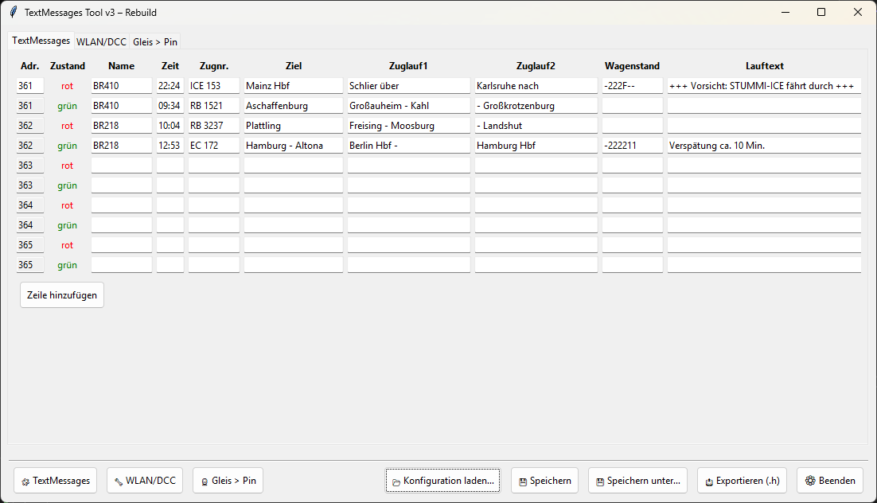The image size is (877, 503).
Task: Click Zuglauf2 field showing Hamburg Hbf
Action: [x=536, y=146]
